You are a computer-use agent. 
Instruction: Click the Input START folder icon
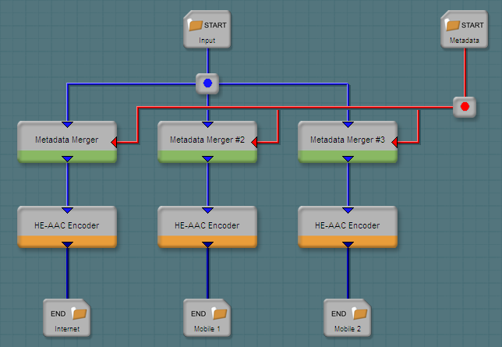(196, 25)
